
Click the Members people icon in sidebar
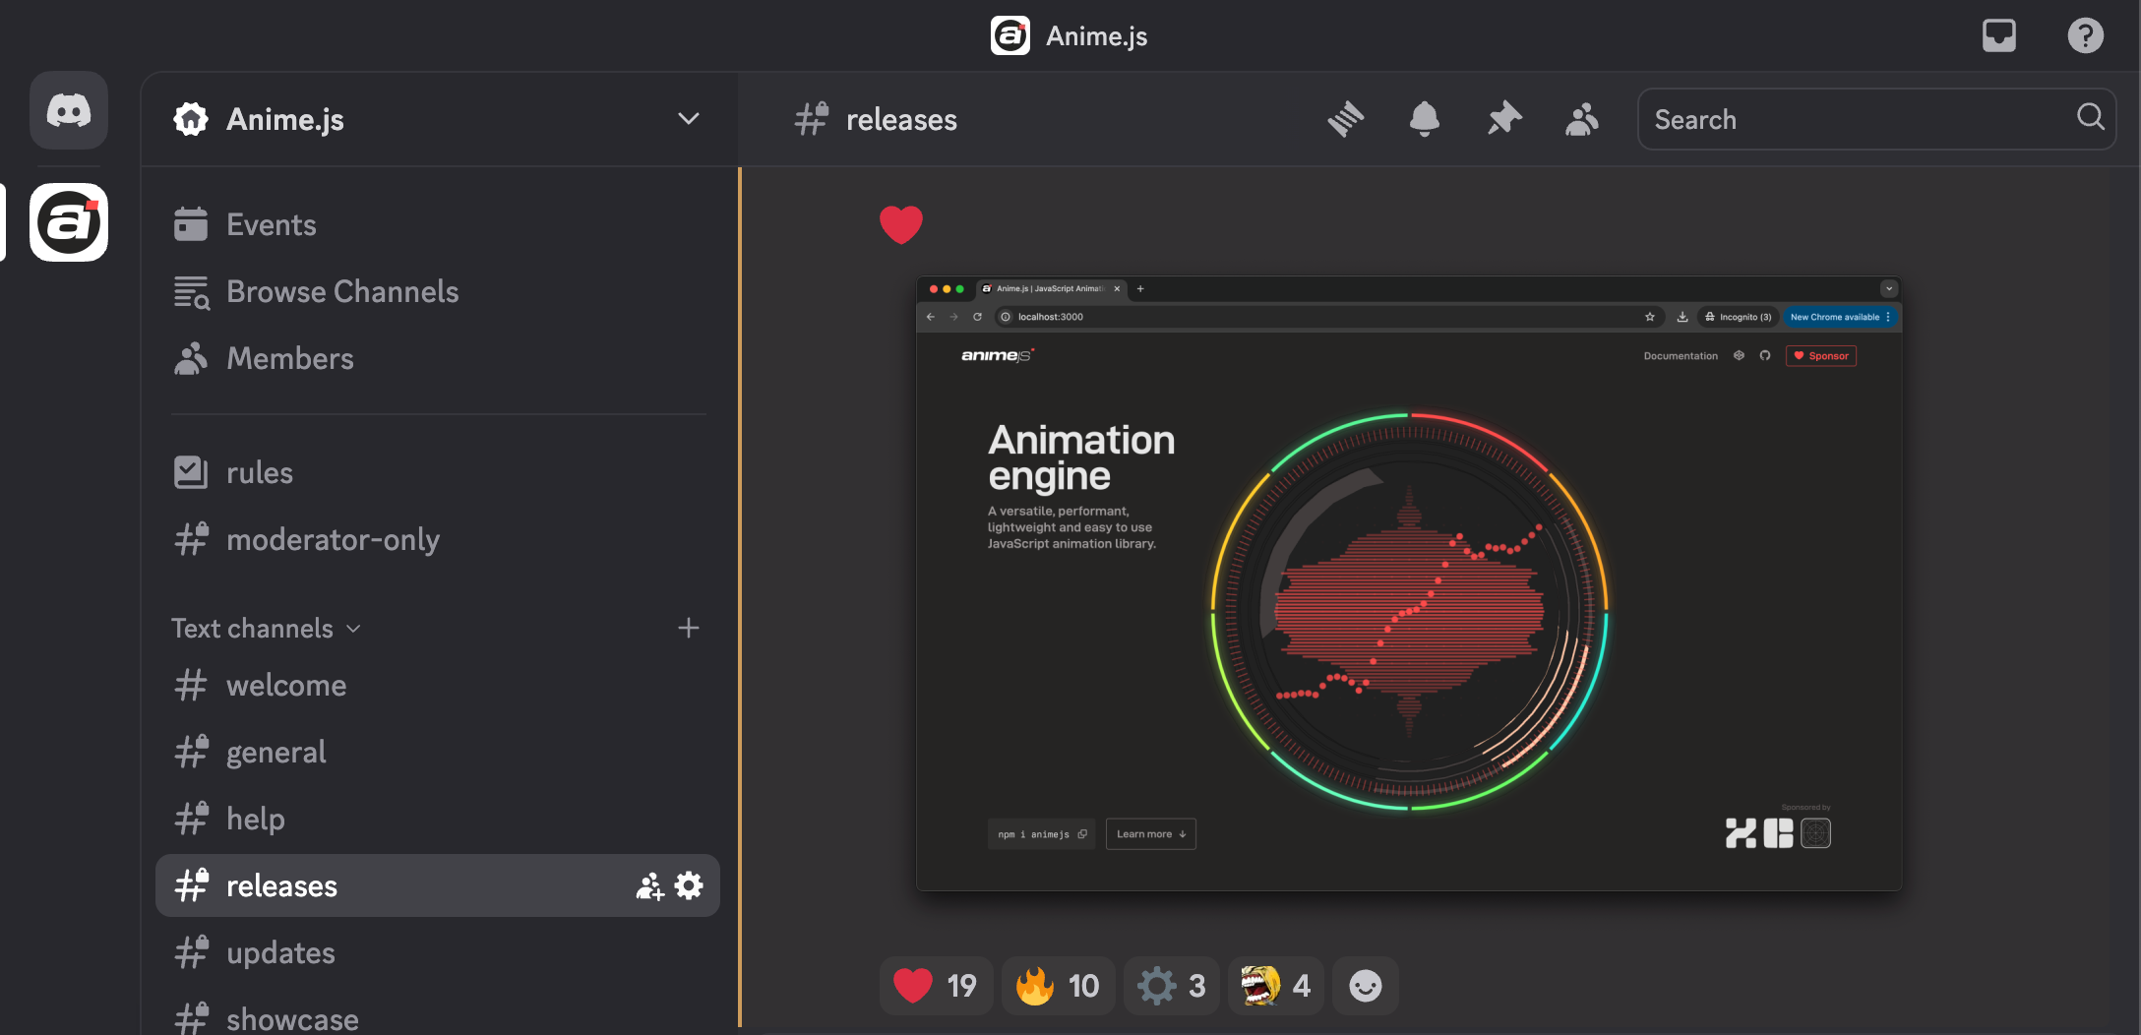[x=191, y=358]
